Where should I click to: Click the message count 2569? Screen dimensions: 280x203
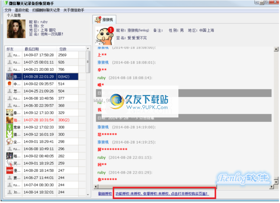click(x=62, y=55)
